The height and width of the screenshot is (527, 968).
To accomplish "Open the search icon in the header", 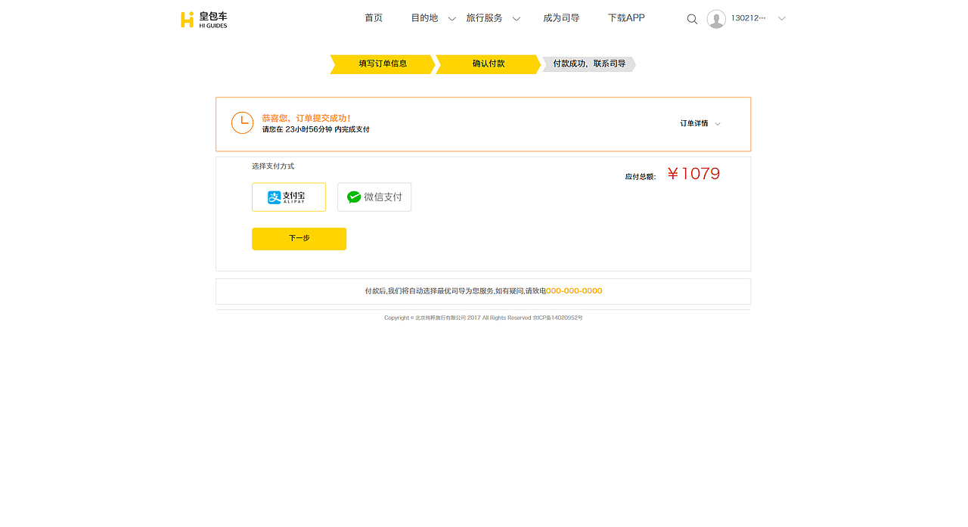I will 692,18.
